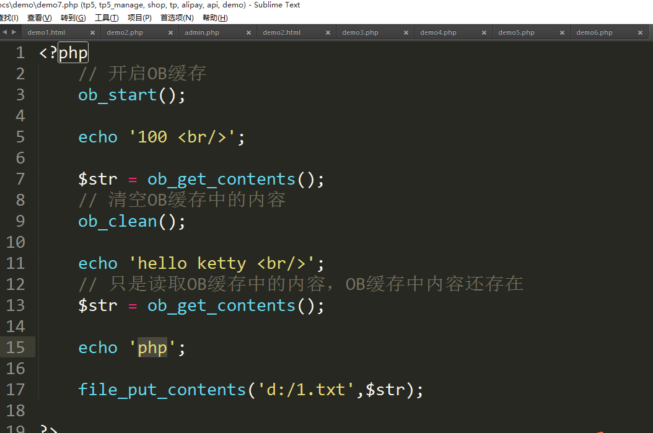Viewport: 653px width, 433px height.
Task: Open the 首选项(N) menu
Action: coord(177,18)
